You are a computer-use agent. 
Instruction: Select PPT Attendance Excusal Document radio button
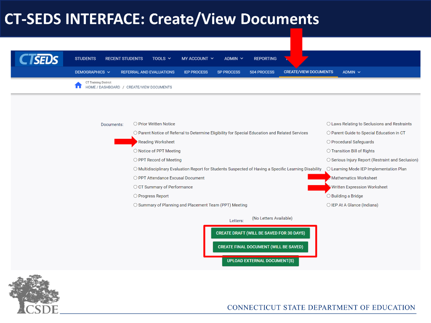click(135, 178)
